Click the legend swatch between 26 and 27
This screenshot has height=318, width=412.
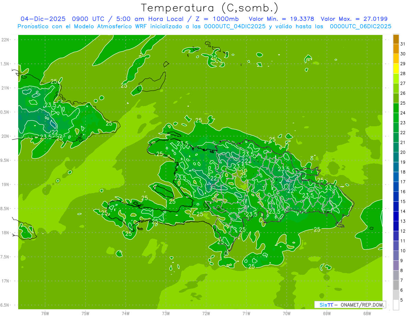pyautogui.click(x=396, y=88)
